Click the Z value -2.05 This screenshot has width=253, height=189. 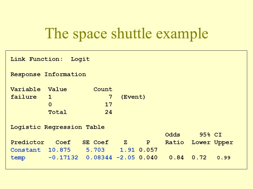(x=125, y=157)
